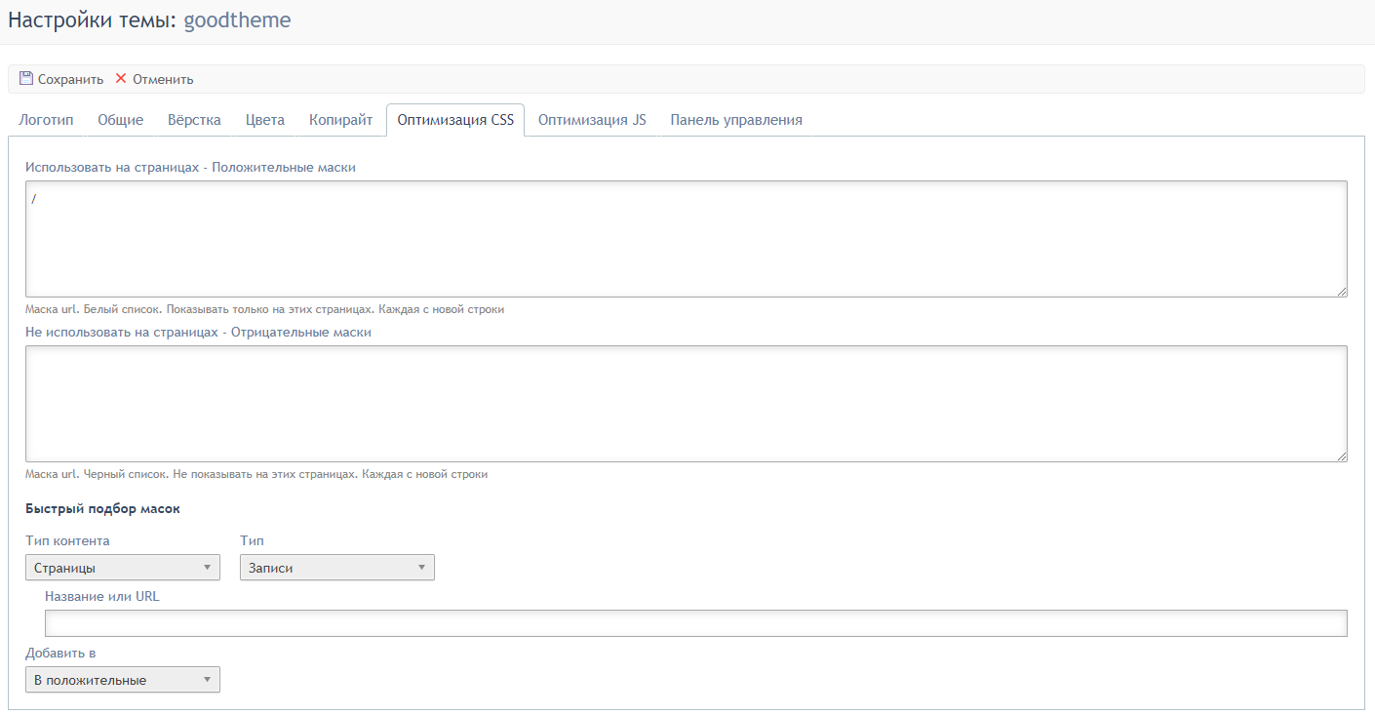The height and width of the screenshot is (715, 1375).
Task: Click the 'Название или URL' label
Action: [x=102, y=596]
